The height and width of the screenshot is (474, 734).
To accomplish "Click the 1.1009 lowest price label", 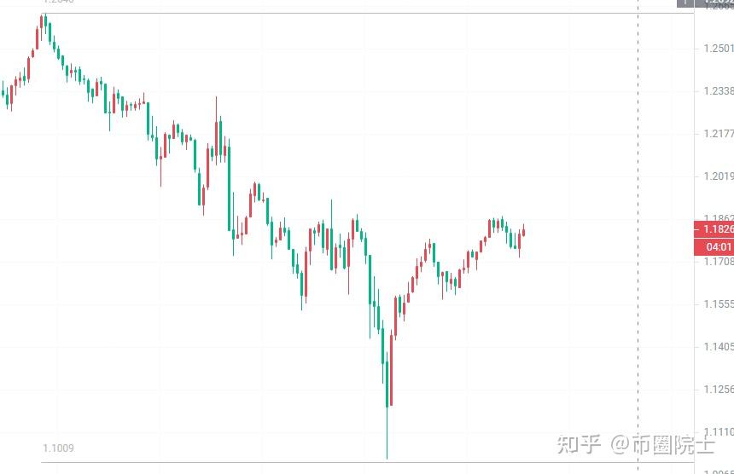I will pos(58,448).
